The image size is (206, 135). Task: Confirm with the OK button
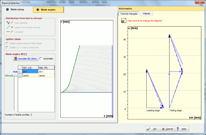pos(153,129)
